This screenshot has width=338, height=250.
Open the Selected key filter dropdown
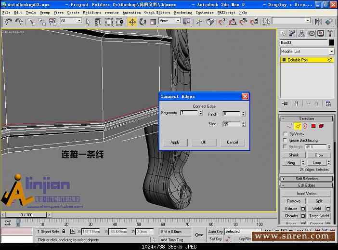pos(243,231)
